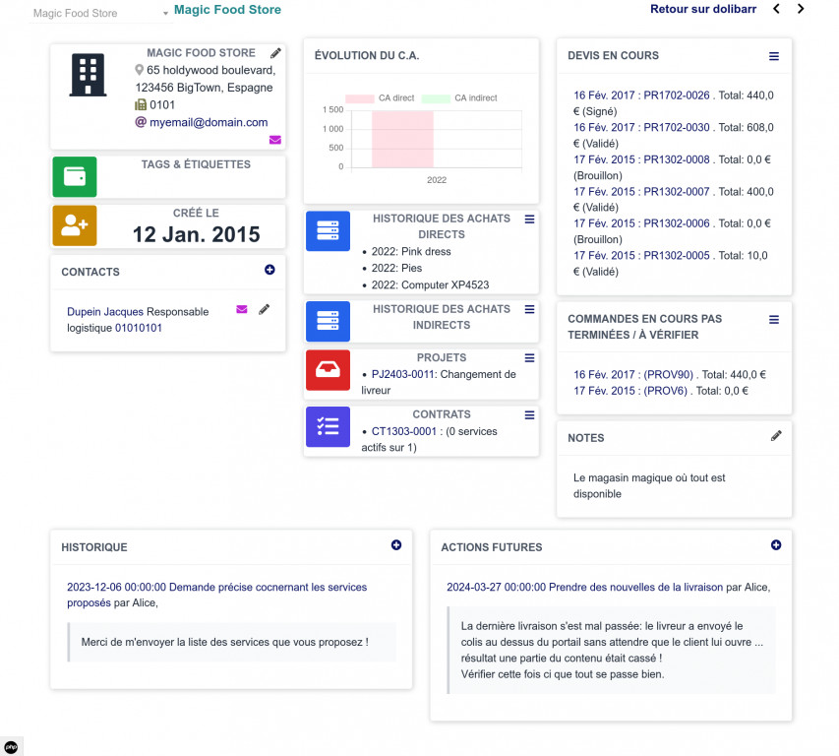
Task: Click the building icon of Magic Food Store
Action: pos(88,75)
